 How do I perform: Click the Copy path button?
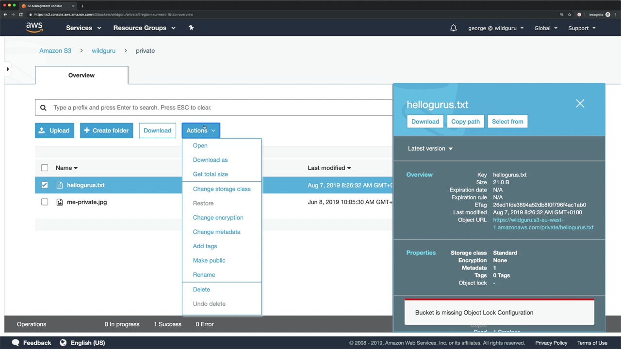465,122
